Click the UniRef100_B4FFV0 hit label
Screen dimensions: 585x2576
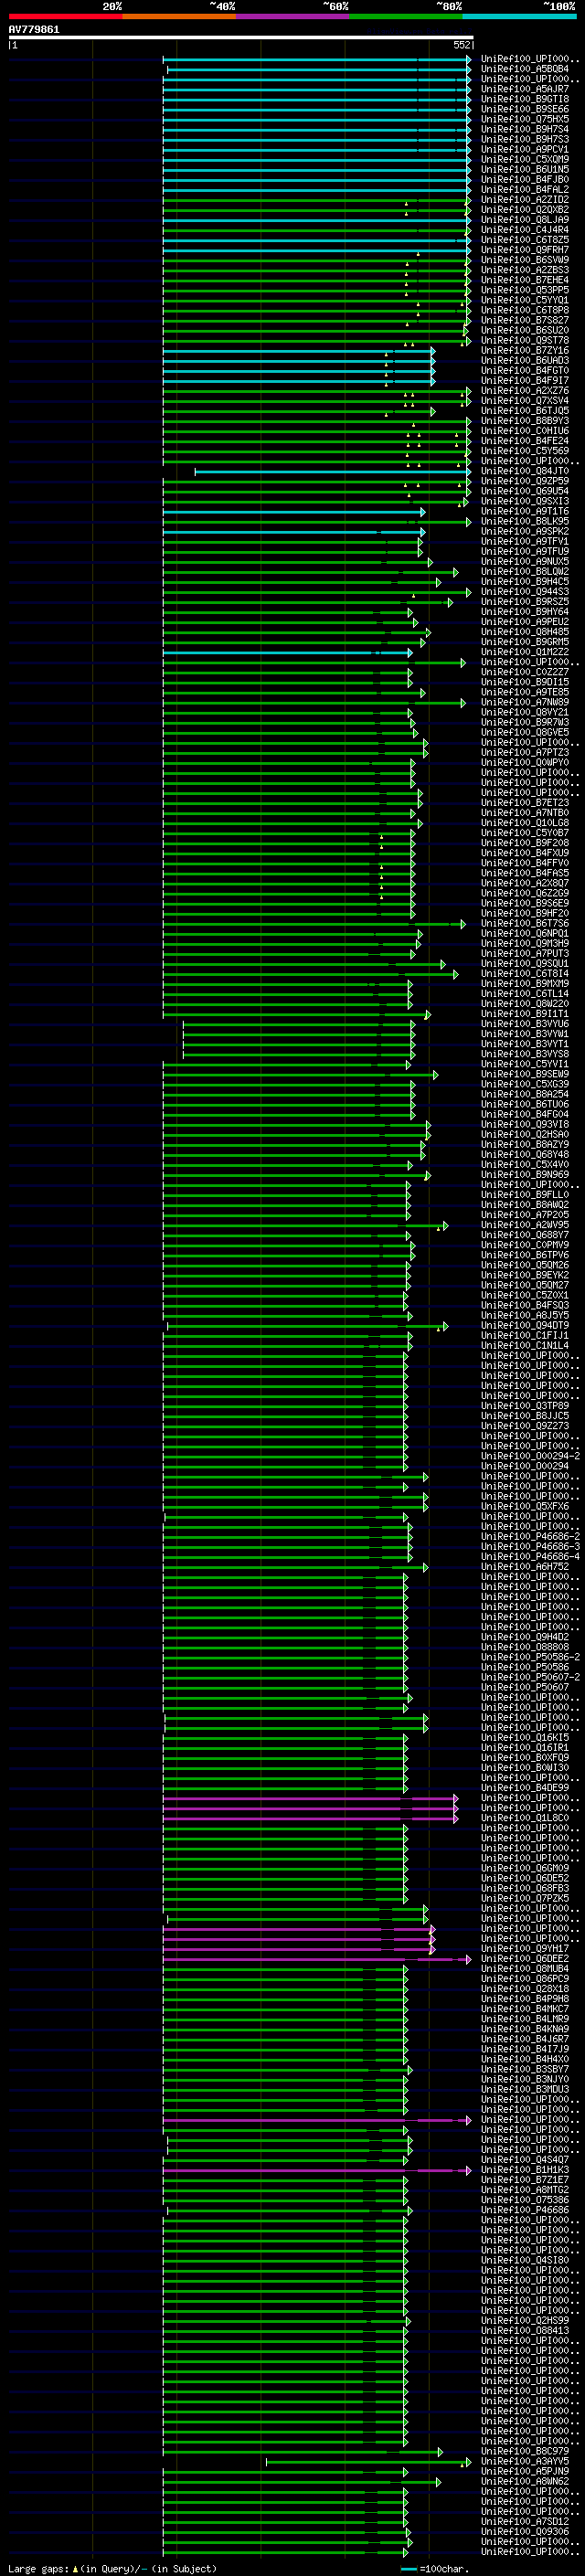tap(525, 863)
